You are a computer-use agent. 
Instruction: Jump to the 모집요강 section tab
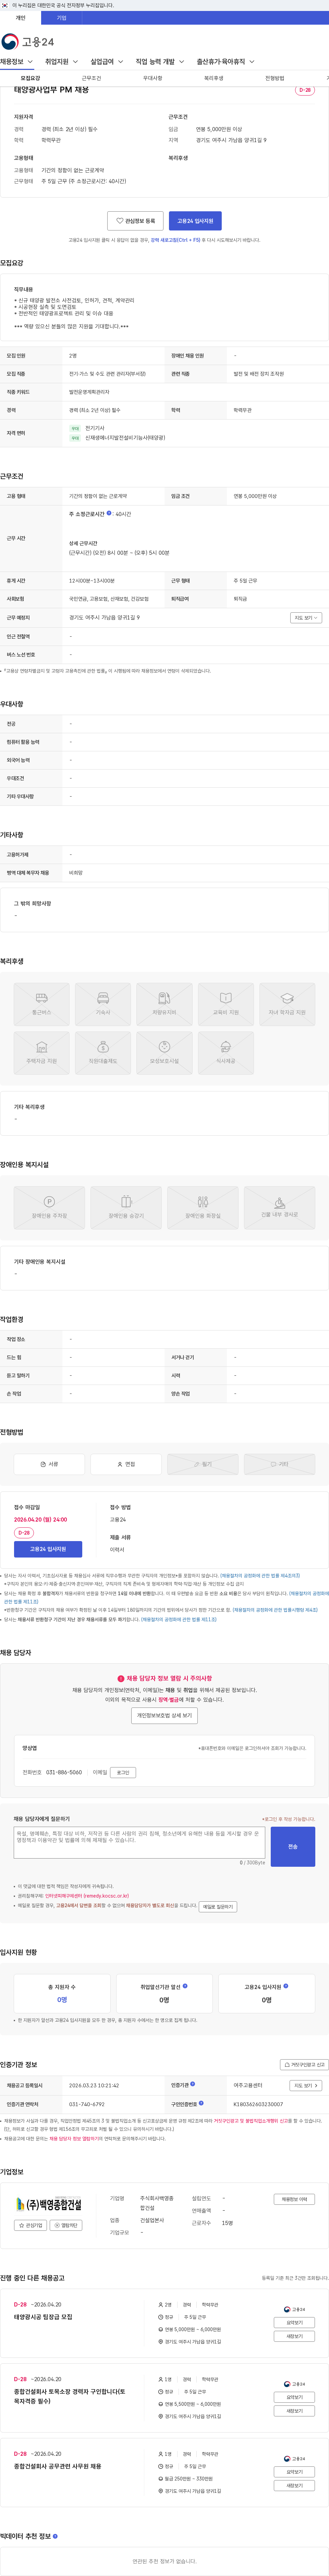pos(30,78)
